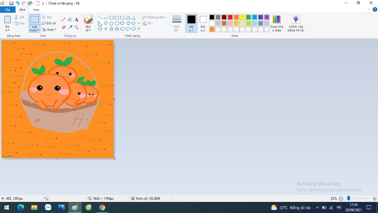Select the Pencil tool
Image resolution: width=378 pixels, height=213 pixels.
tap(63, 20)
